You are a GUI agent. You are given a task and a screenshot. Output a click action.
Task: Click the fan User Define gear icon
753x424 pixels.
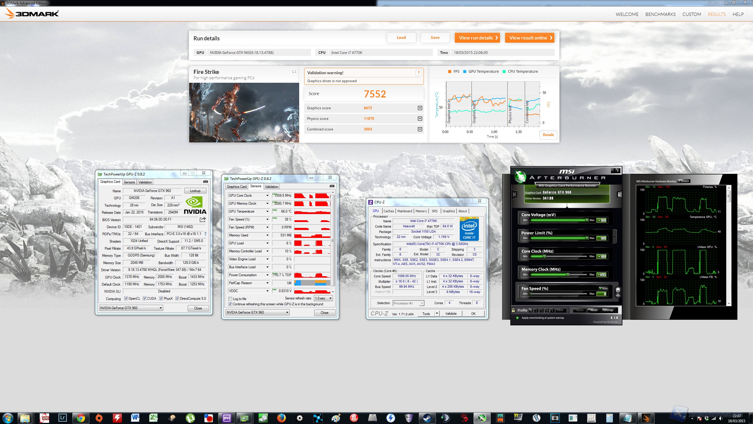(x=618, y=292)
